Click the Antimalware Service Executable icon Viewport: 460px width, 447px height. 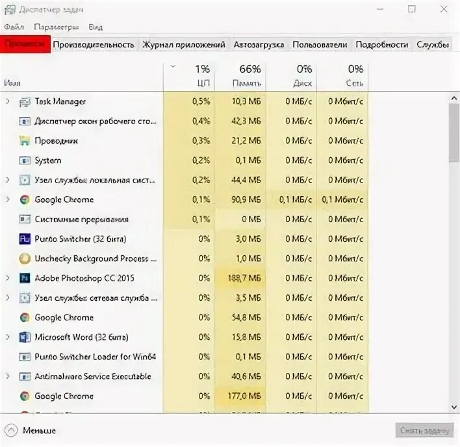tap(25, 377)
